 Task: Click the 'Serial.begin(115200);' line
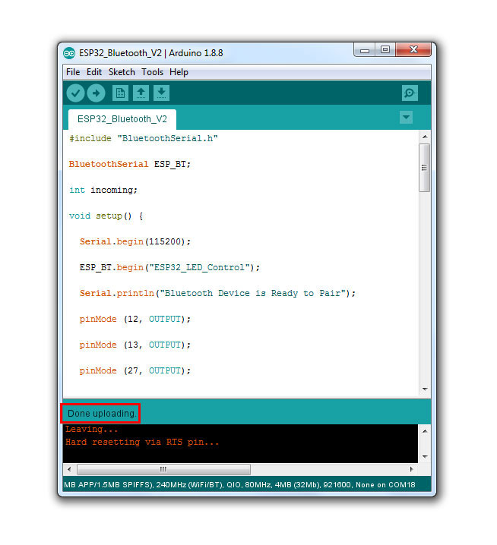(x=135, y=241)
